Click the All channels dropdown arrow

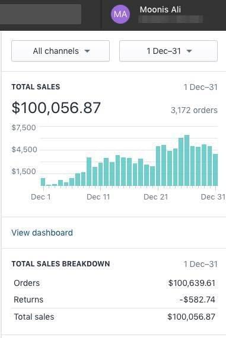87,51
